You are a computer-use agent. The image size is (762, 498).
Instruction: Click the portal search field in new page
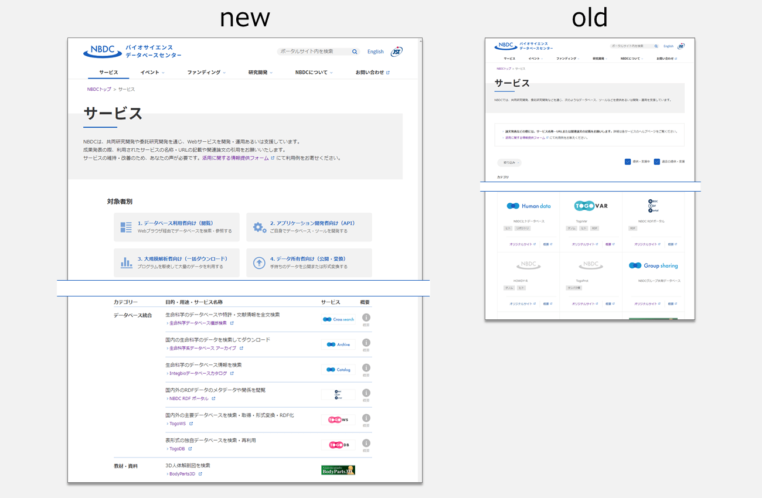315,52
